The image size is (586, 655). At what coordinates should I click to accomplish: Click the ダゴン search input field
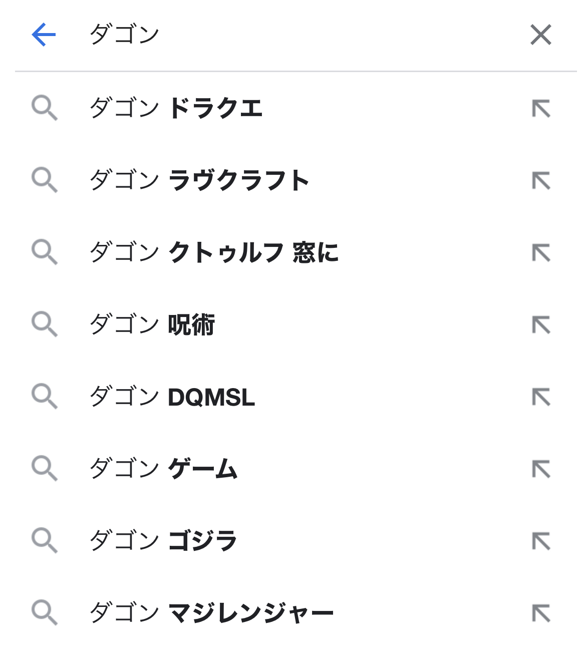[301, 35]
